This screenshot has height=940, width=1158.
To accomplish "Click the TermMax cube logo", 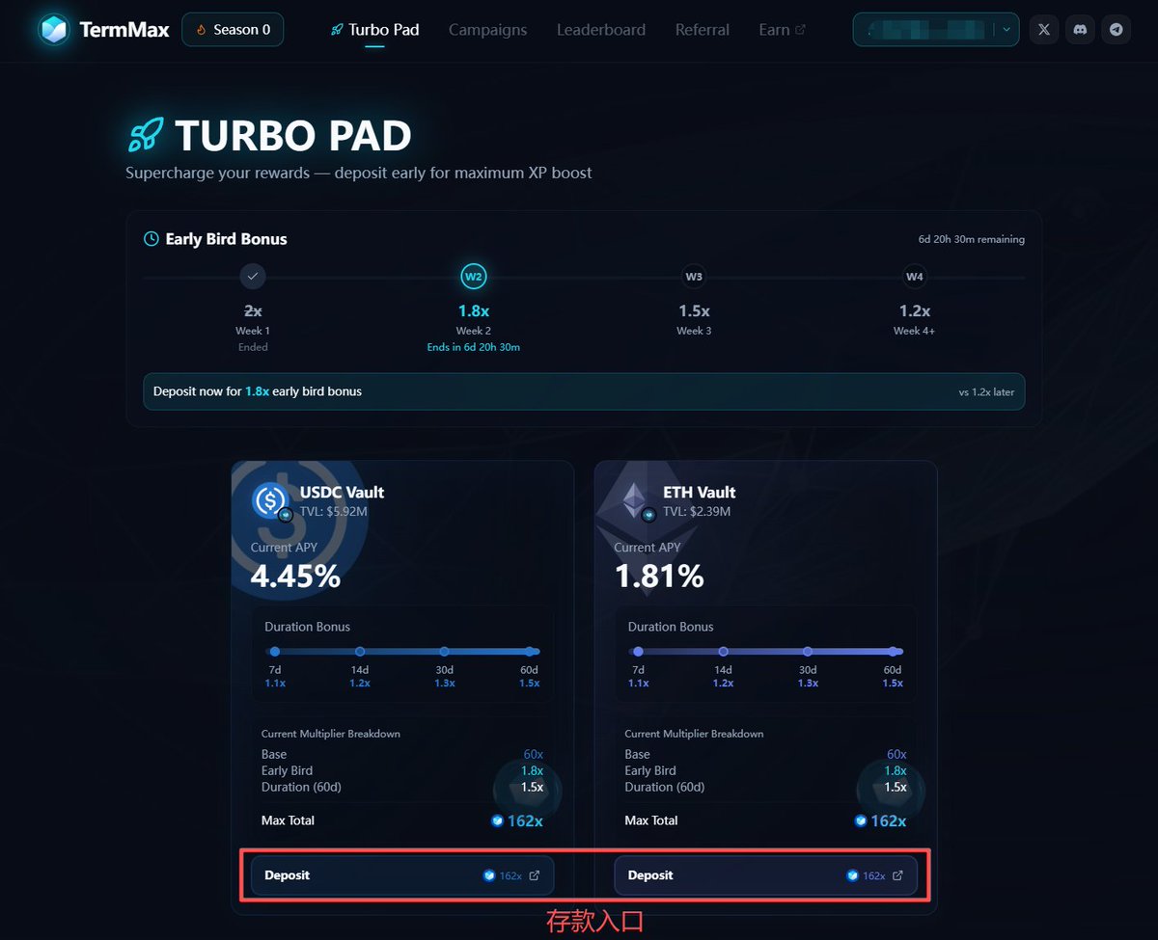I will pyautogui.click(x=54, y=30).
